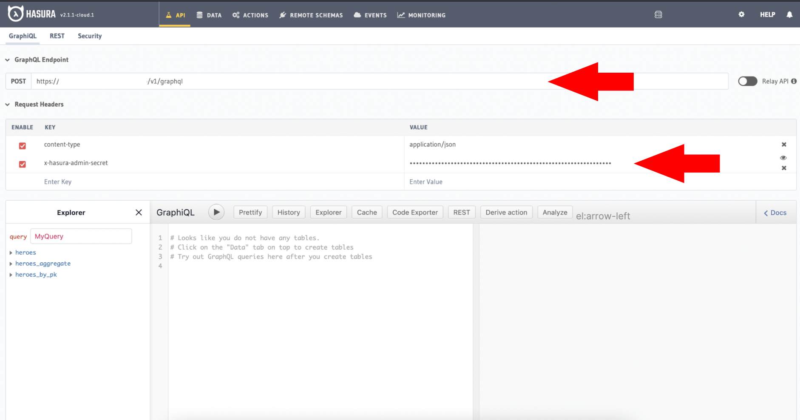Click the REST toolbar button
The width and height of the screenshot is (800, 420).
[462, 212]
